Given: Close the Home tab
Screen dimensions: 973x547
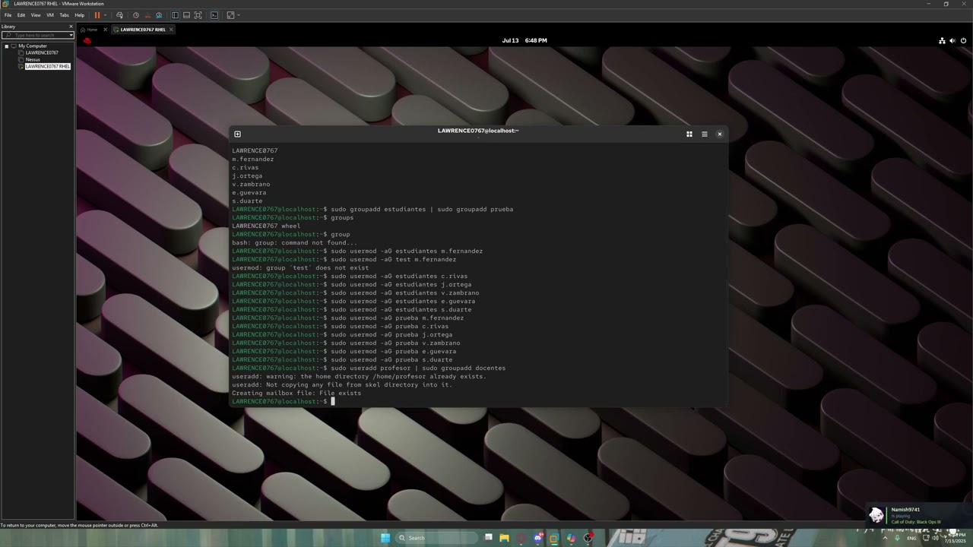Looking at the screenshot, I should [105, 30].
